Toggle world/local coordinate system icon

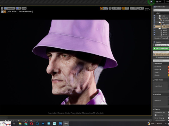[x=110, y=8]
